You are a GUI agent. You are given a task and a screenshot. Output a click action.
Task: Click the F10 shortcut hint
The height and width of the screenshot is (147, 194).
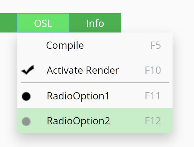pos(153,70)
